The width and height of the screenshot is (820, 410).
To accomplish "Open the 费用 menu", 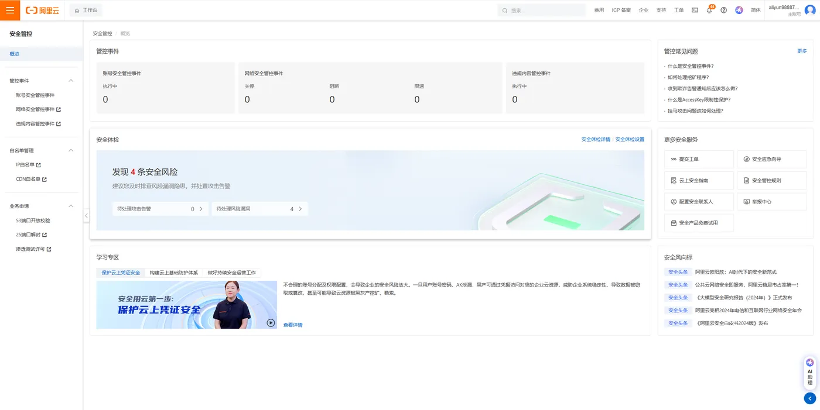I will 599,11.
